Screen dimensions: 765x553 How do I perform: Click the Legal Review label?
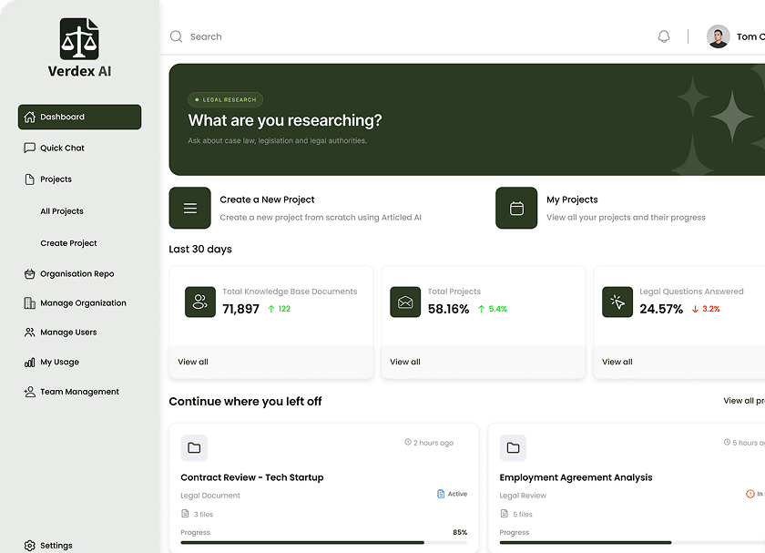pyautogui.click(x=523, y=496)
